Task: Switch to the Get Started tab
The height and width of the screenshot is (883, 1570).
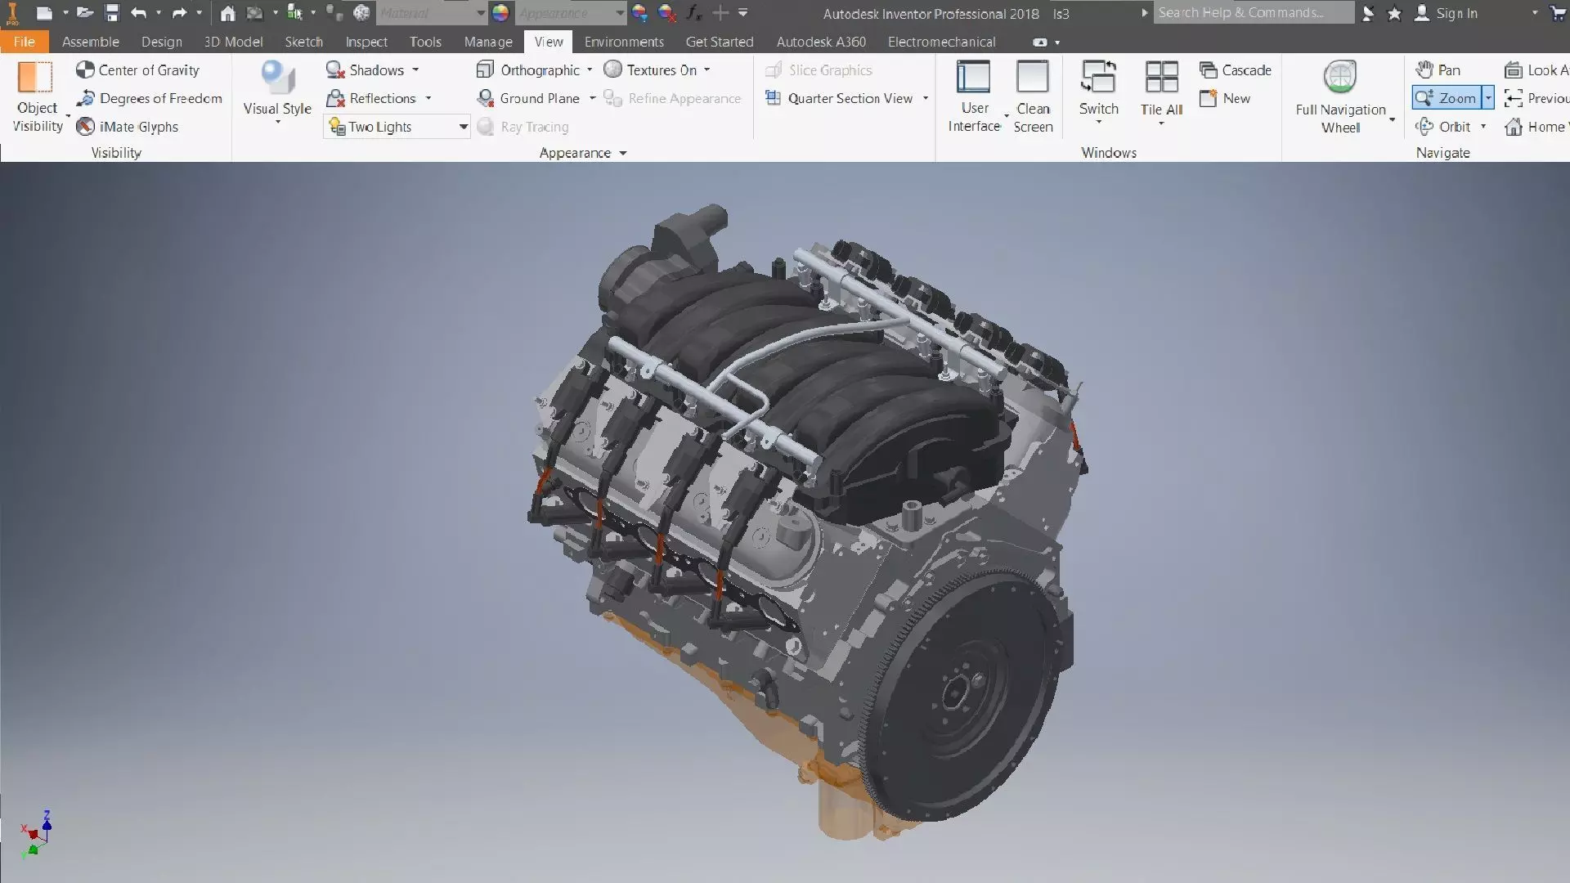Action: tap(720, 42)
